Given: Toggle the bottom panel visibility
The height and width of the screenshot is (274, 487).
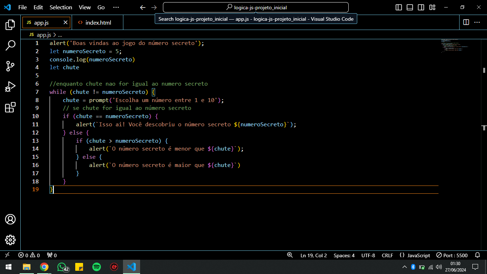Looking at the screenshot, I should coord(410,7).
